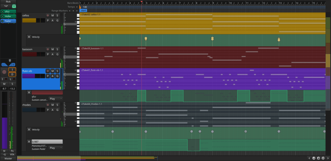Click the *4* MIDI input button
The image size is (331, 161).
pyautogui.click(x=6, y=6)
